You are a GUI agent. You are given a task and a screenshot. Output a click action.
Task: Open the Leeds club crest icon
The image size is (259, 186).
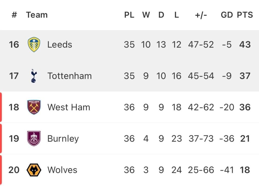(34, 44)
